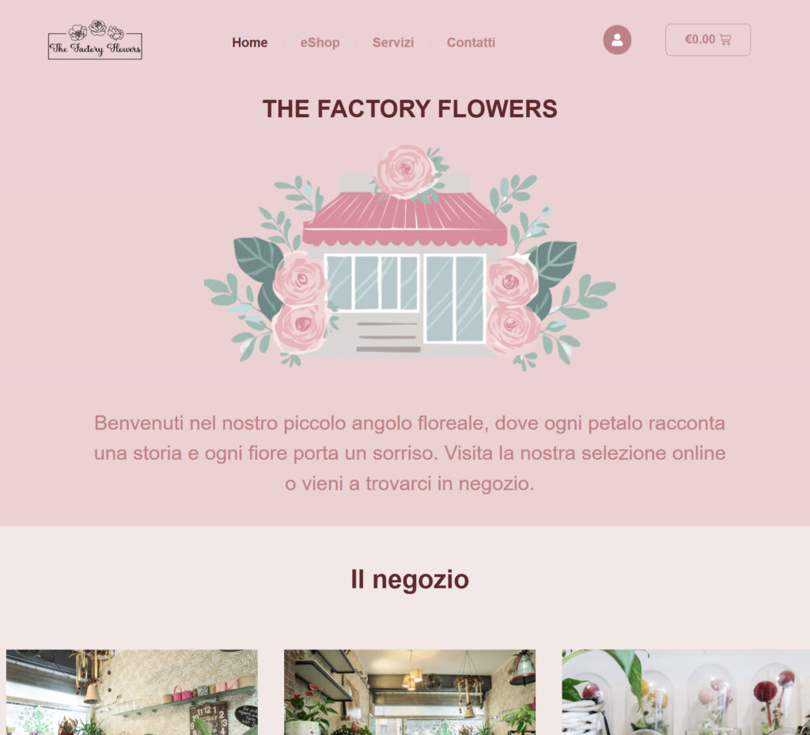Open the Contatti page link
The image size is (810, 735).
(471, 43)
